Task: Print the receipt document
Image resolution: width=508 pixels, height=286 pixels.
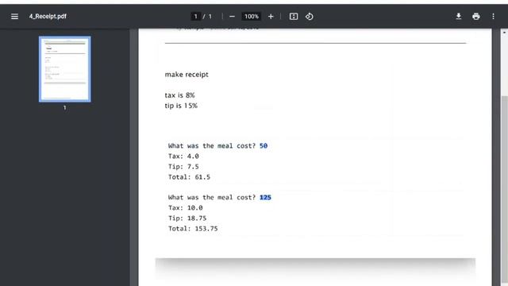Action: (476, 16)
